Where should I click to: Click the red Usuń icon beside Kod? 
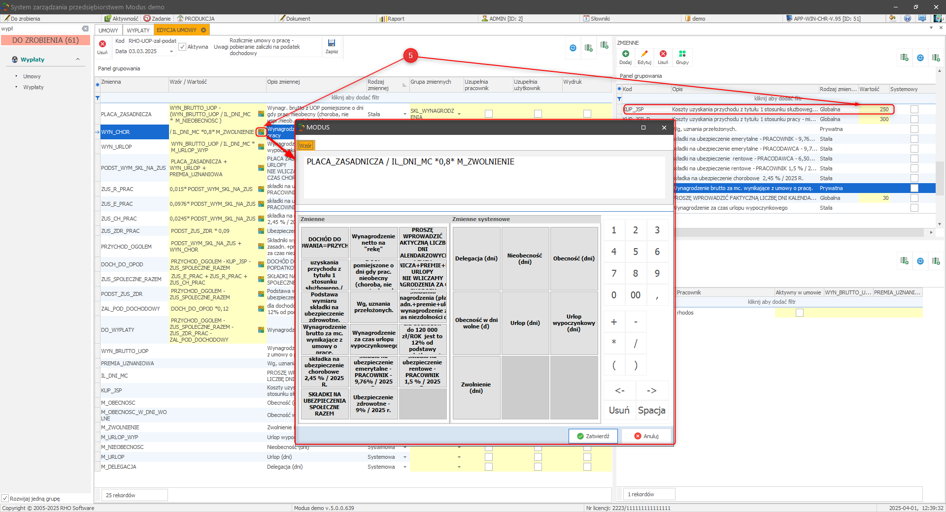(x=102, y=44)
